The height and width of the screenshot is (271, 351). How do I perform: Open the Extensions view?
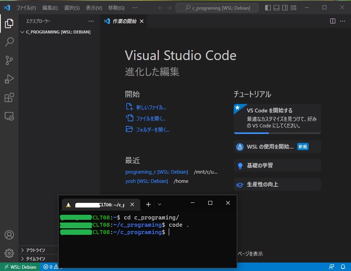9,97
